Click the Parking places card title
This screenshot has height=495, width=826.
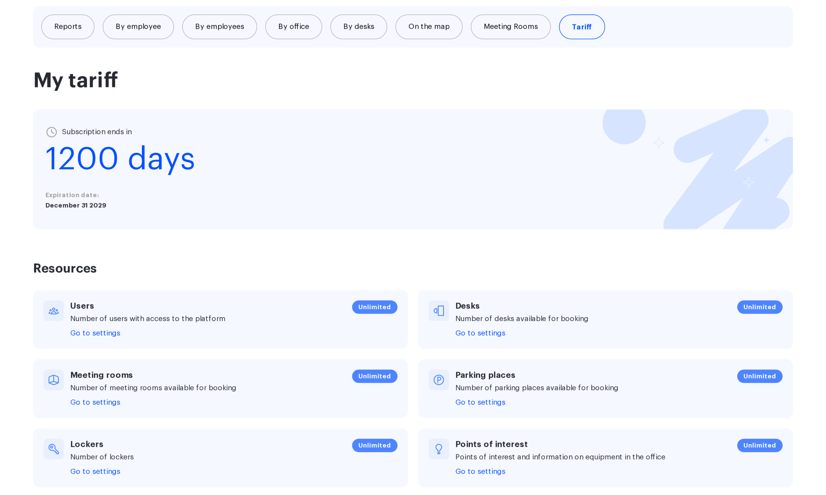pyautogui.click(x=485, y=375)
